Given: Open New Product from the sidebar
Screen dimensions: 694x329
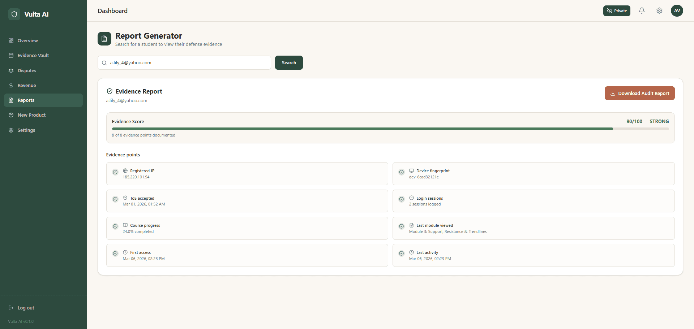Looking at the screenshot, I should pyautogui.click(x=32, y=115).
